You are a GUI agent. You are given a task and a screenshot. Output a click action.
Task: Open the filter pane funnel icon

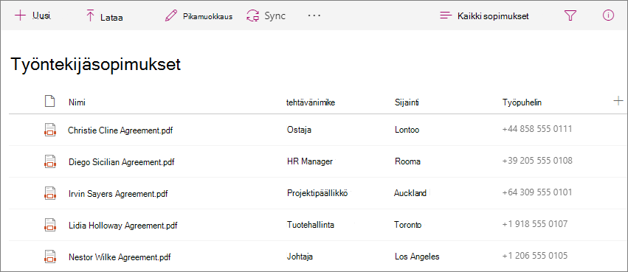click(x=570, y=15)
